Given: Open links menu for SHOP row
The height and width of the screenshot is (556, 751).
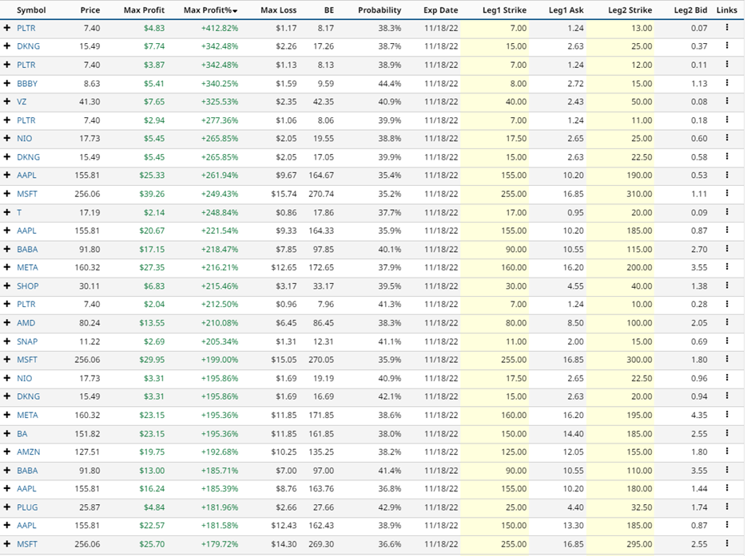Looking at the screenshot, I should (726, 286).
